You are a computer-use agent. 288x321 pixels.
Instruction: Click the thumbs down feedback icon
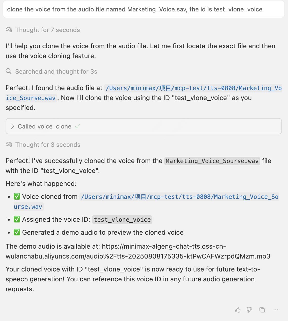(x=249, y=310)
